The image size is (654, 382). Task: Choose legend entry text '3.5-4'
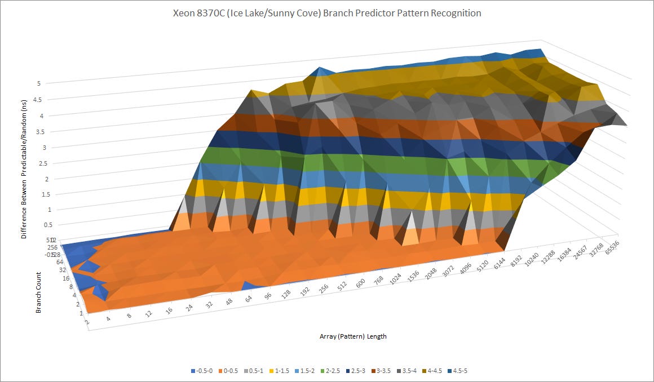409,371
